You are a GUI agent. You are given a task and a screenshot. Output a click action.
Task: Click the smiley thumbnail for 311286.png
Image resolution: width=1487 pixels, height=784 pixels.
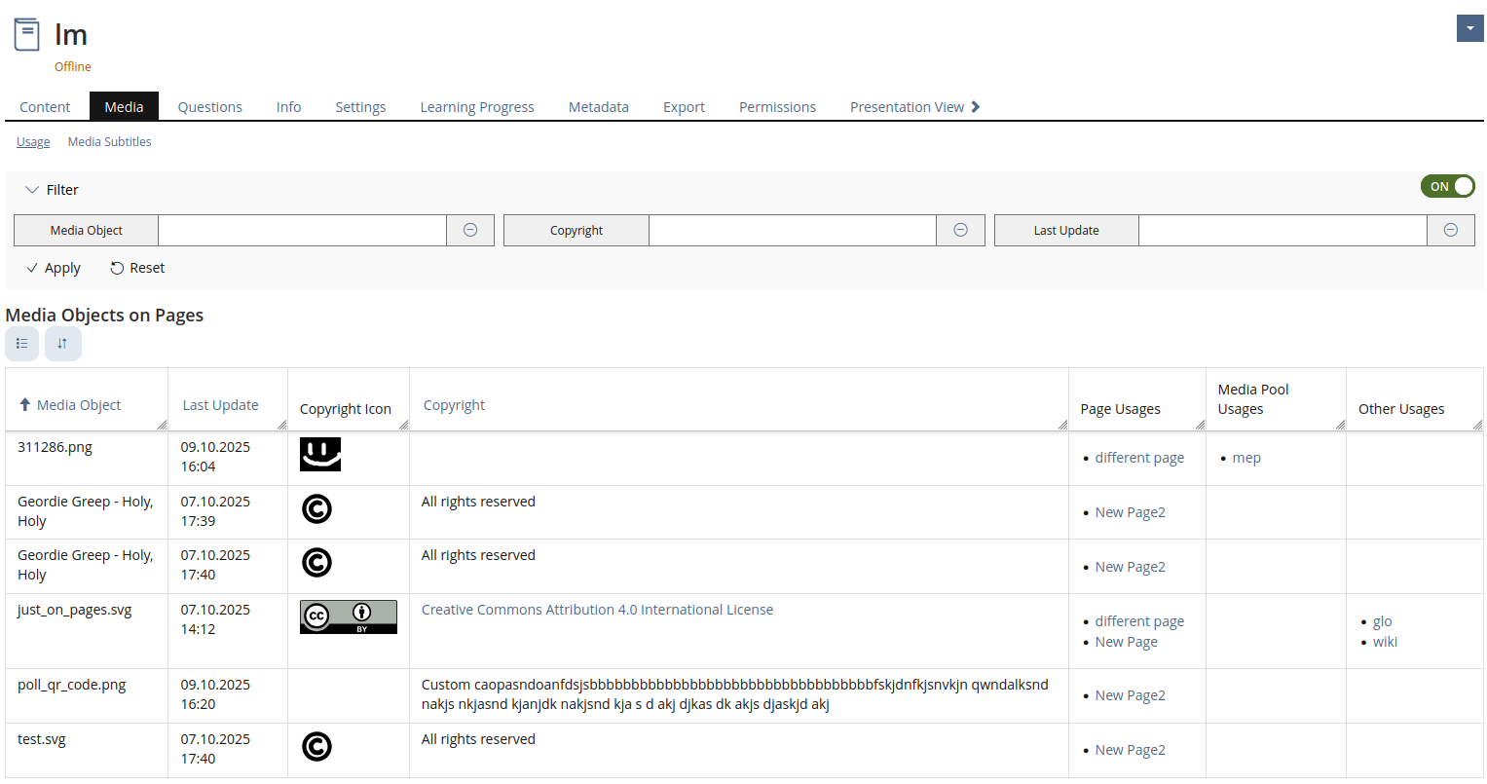click(320, 454)
